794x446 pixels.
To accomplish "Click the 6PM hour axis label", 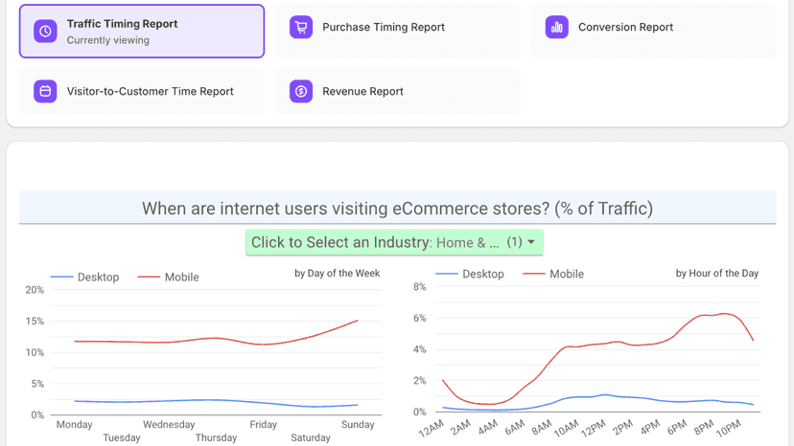I will click(676, 428).
